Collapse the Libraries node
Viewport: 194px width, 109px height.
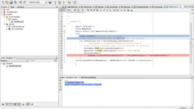[4, 24]
